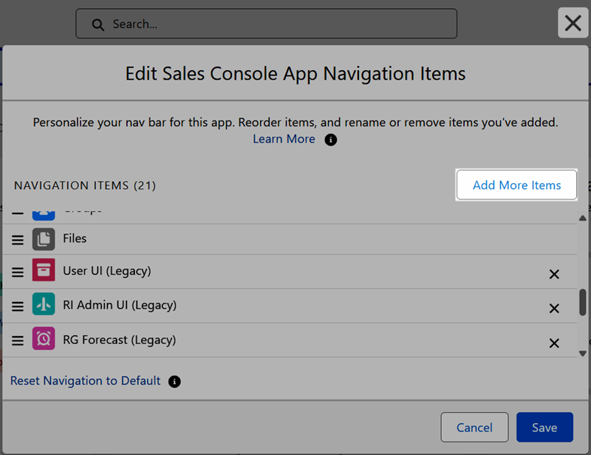
Task: Close the dialog with the X button
Action: pos(573,23)
